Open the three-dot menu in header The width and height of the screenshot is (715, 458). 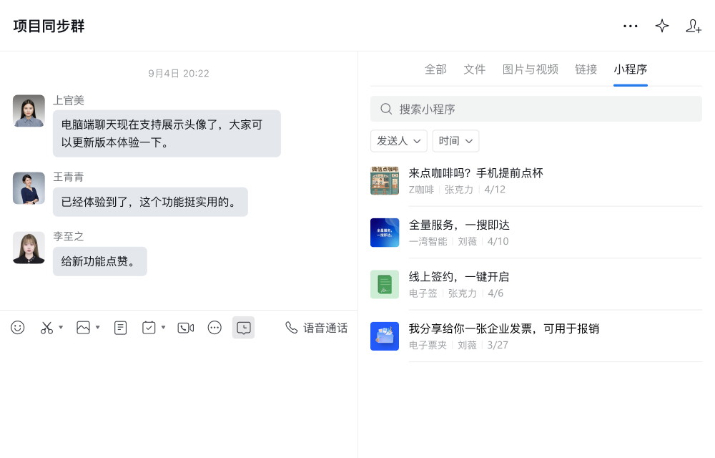[x=631, y=26]
